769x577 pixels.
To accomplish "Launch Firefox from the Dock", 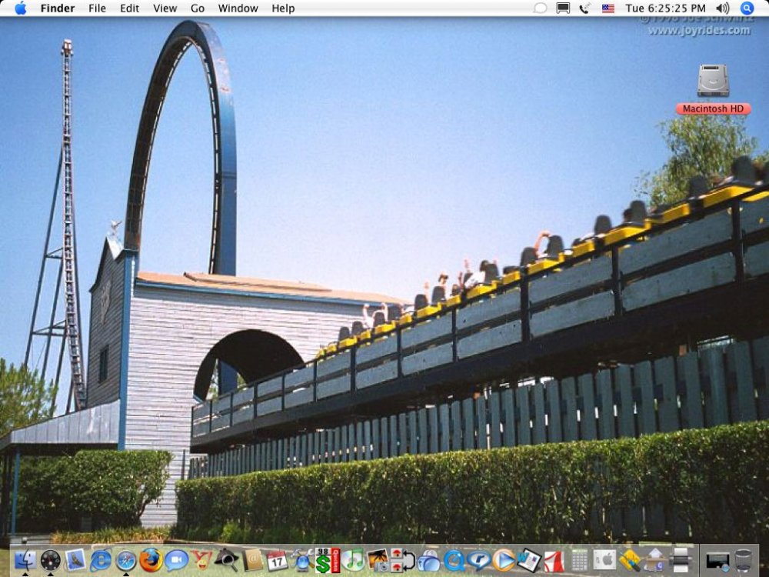I will pyautogui.click(x=151, y=559).
